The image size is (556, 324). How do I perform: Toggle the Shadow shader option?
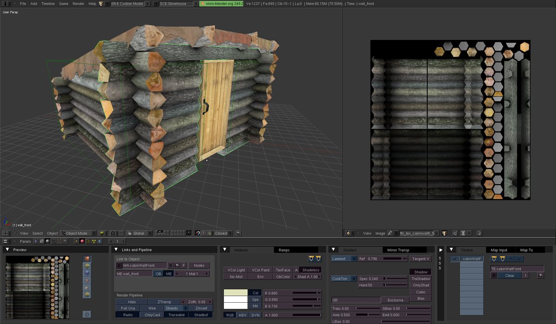(421, 272)
